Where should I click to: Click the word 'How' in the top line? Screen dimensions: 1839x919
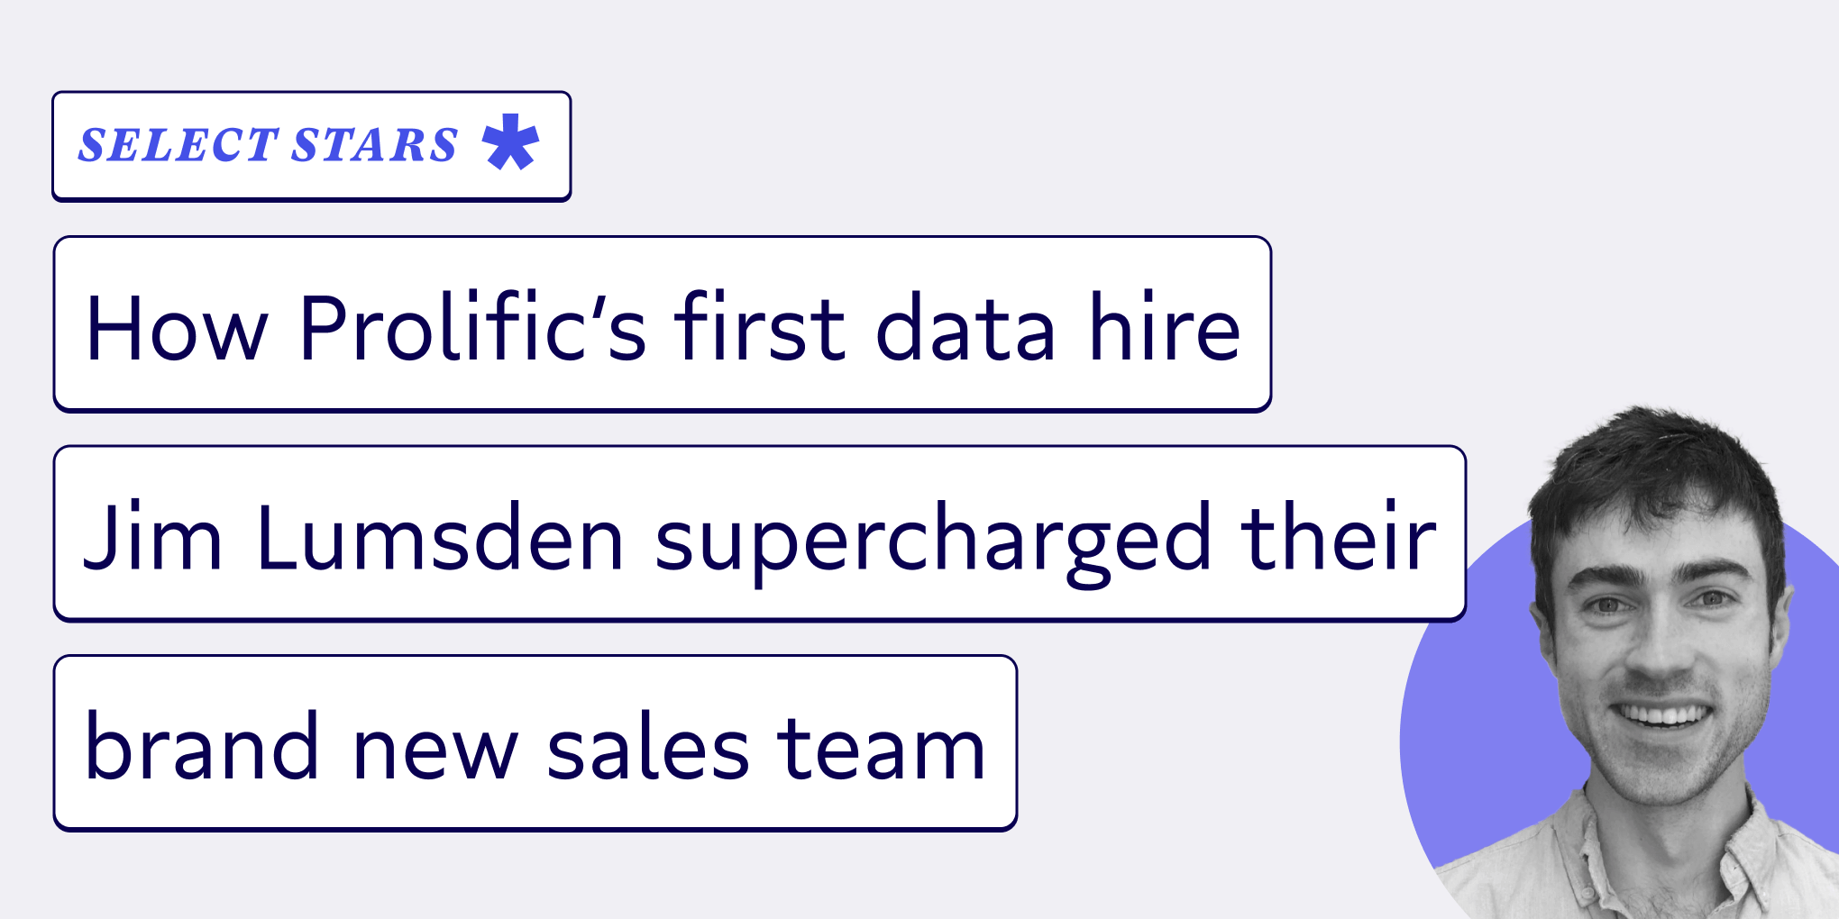tap(177, 327)
